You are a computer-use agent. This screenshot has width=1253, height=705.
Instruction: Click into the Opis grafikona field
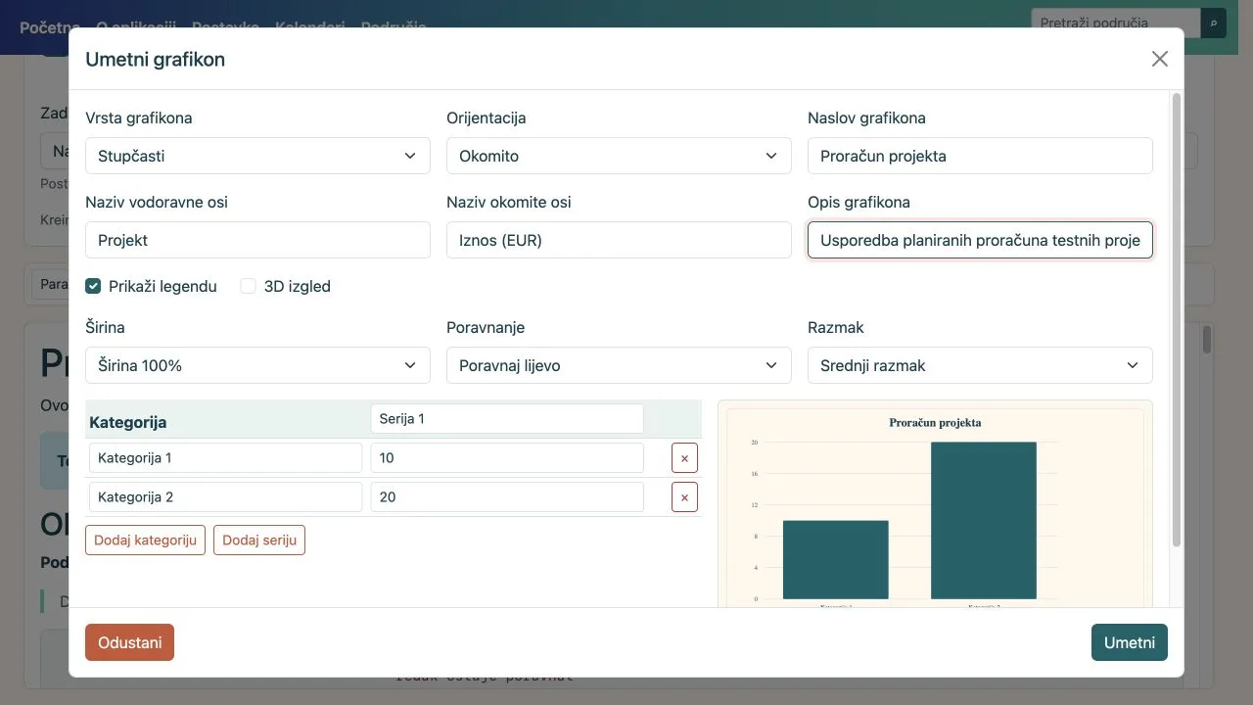[980, 240]
